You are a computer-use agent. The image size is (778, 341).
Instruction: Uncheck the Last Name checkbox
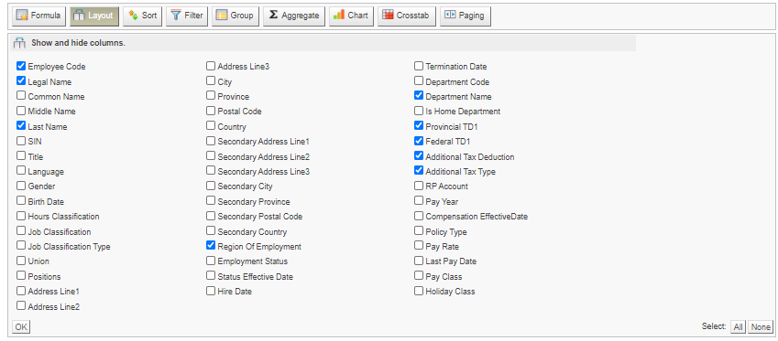(21, 126)
